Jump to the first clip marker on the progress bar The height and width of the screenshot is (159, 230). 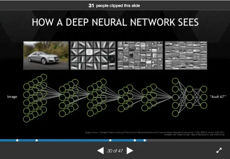17,140
